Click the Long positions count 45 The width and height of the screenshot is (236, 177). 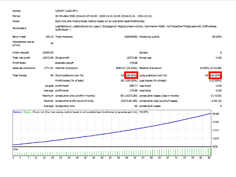(206, 75)
